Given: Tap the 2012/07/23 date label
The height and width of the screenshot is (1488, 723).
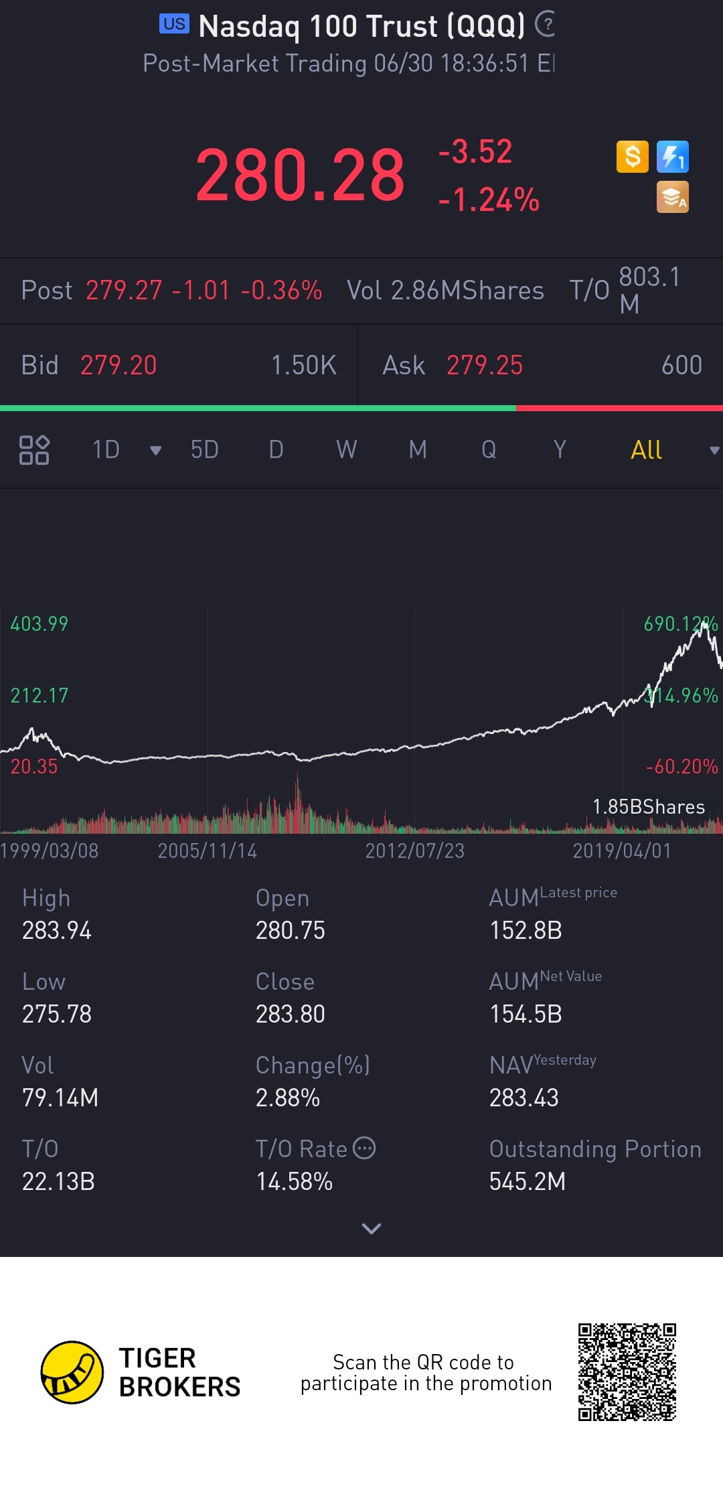Looking at the screenshot, I should 415,850.
